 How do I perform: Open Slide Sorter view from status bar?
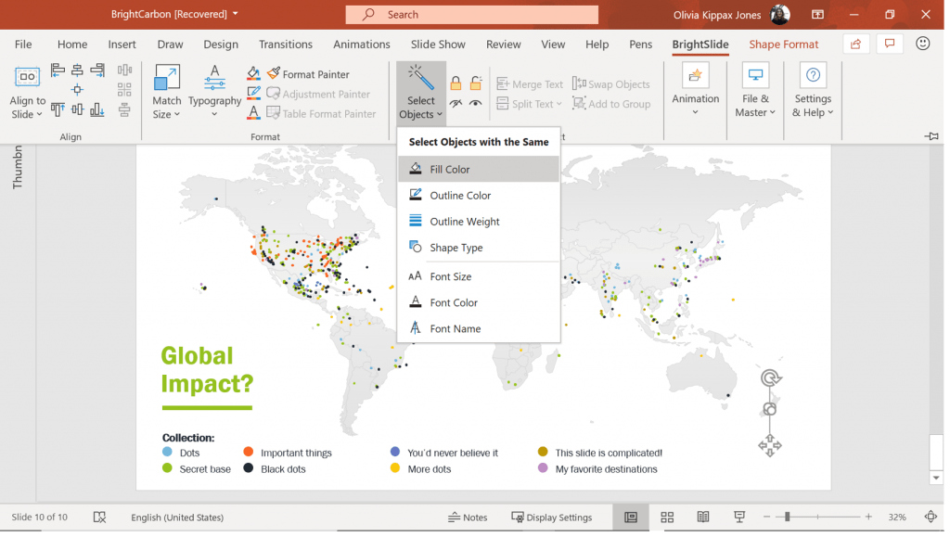[667, 518]
